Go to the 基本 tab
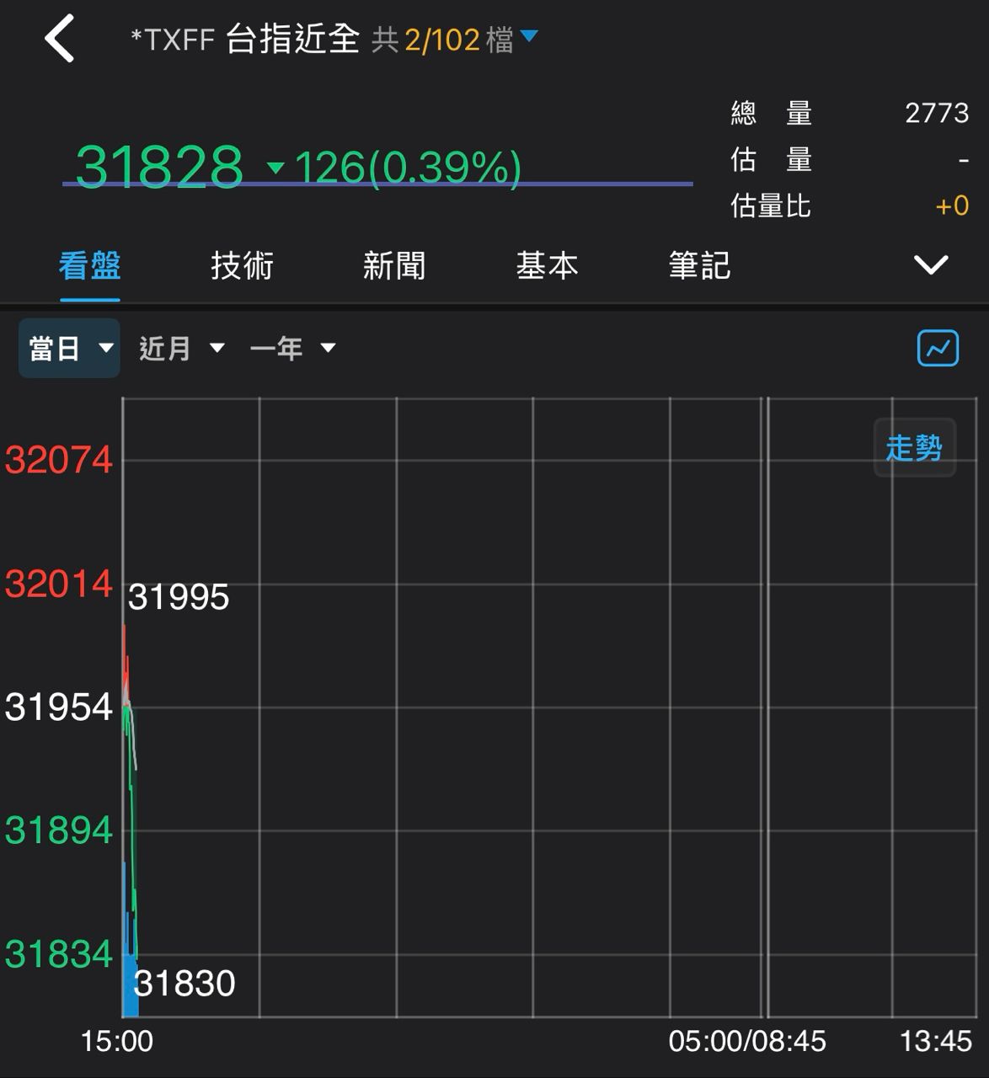989x1078 pixels. [x=547, y=266]
